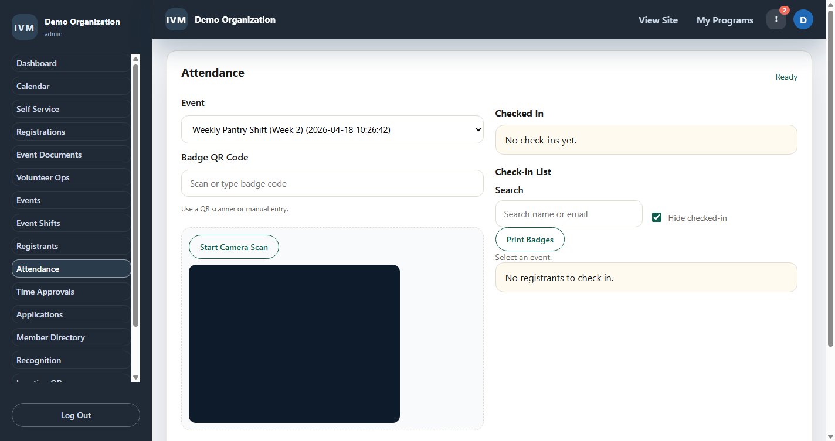Click the IVM logo in the top header

176,19
